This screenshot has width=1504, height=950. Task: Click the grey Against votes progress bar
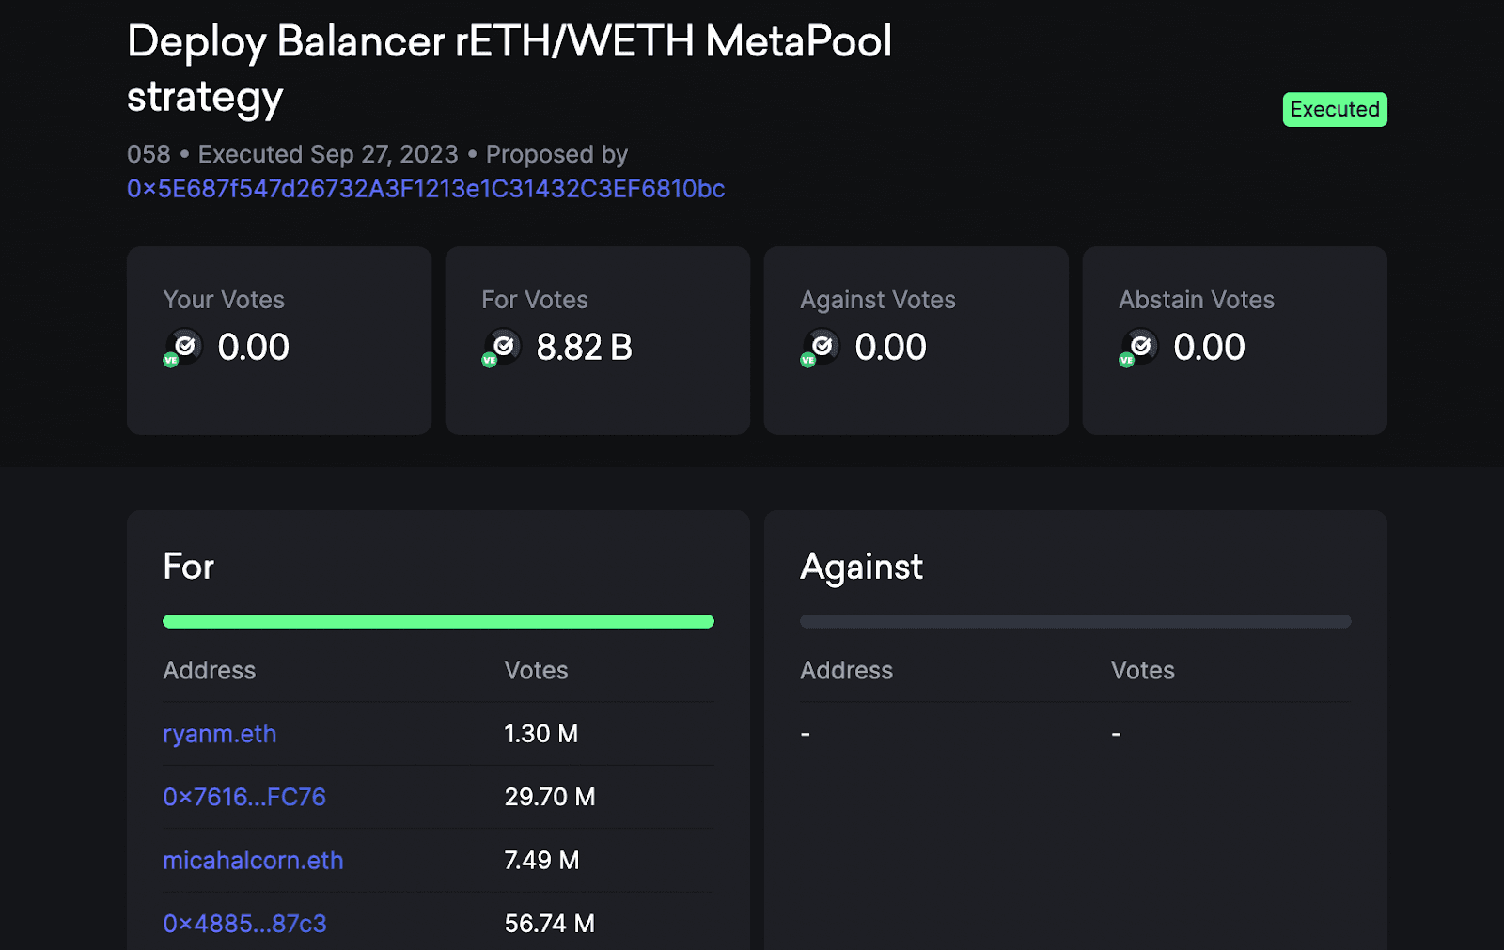1075,621
